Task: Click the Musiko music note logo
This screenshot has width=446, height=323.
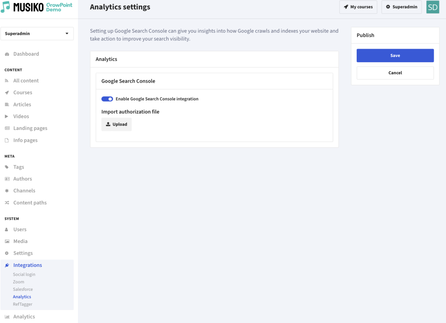Action: pos(5,7)
